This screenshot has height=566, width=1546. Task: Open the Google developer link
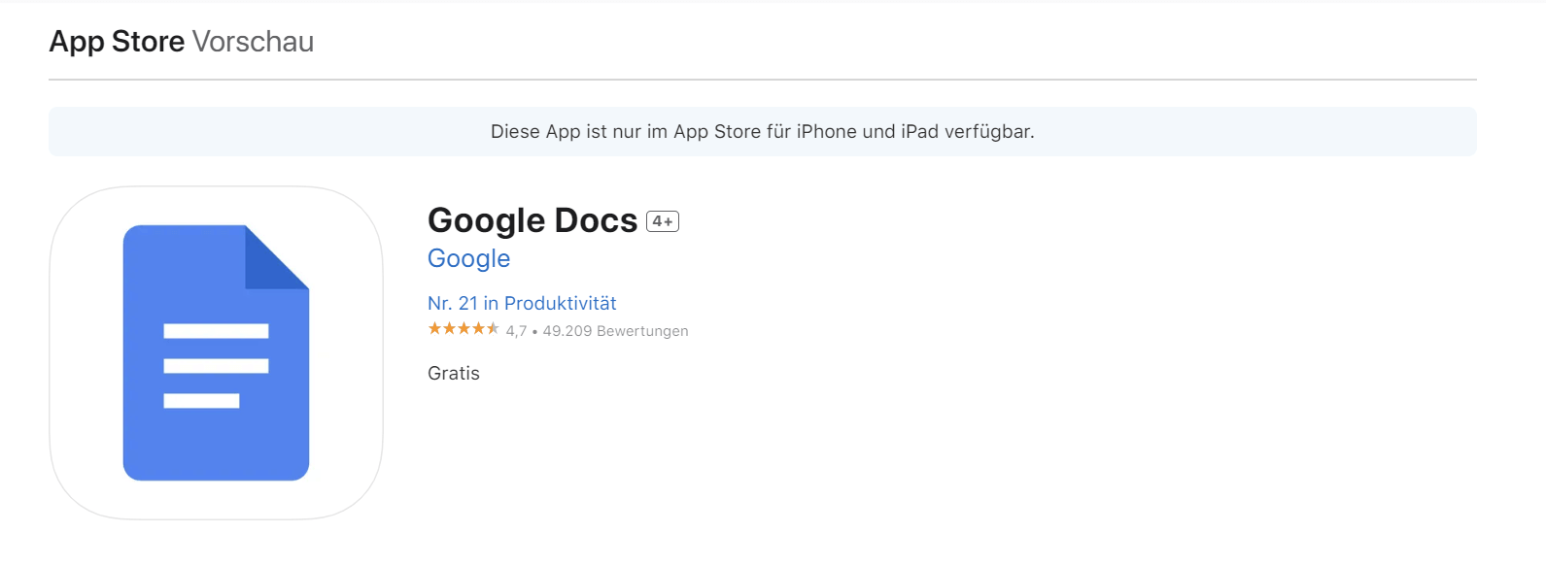468,258
